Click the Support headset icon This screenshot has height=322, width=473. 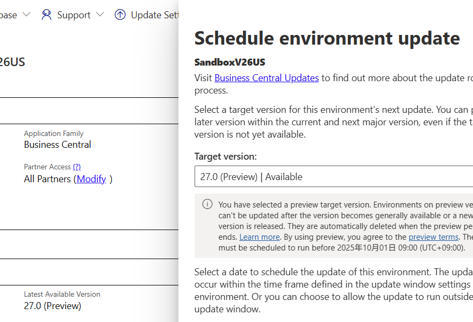[47, 15]
